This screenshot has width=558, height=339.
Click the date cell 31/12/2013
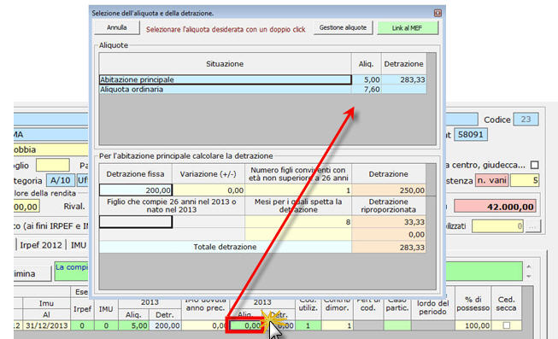[x=47, y=325]
